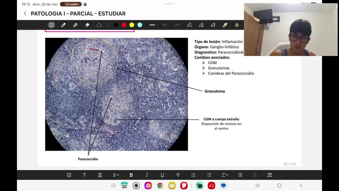Screen dimensions: 339x191
Task: Tap the webcam video overlay
Action: (291, 29)
